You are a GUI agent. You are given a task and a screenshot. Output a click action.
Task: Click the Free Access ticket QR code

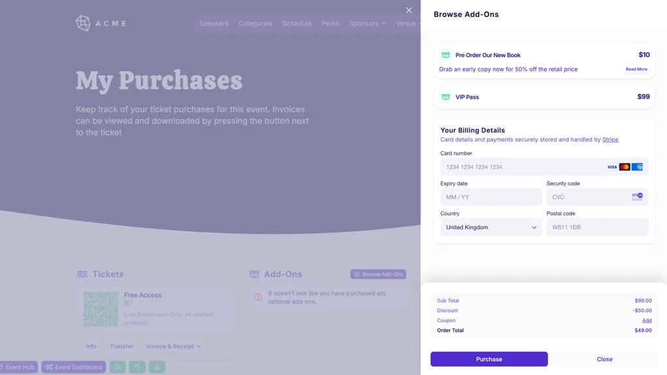tap(101, 309)
